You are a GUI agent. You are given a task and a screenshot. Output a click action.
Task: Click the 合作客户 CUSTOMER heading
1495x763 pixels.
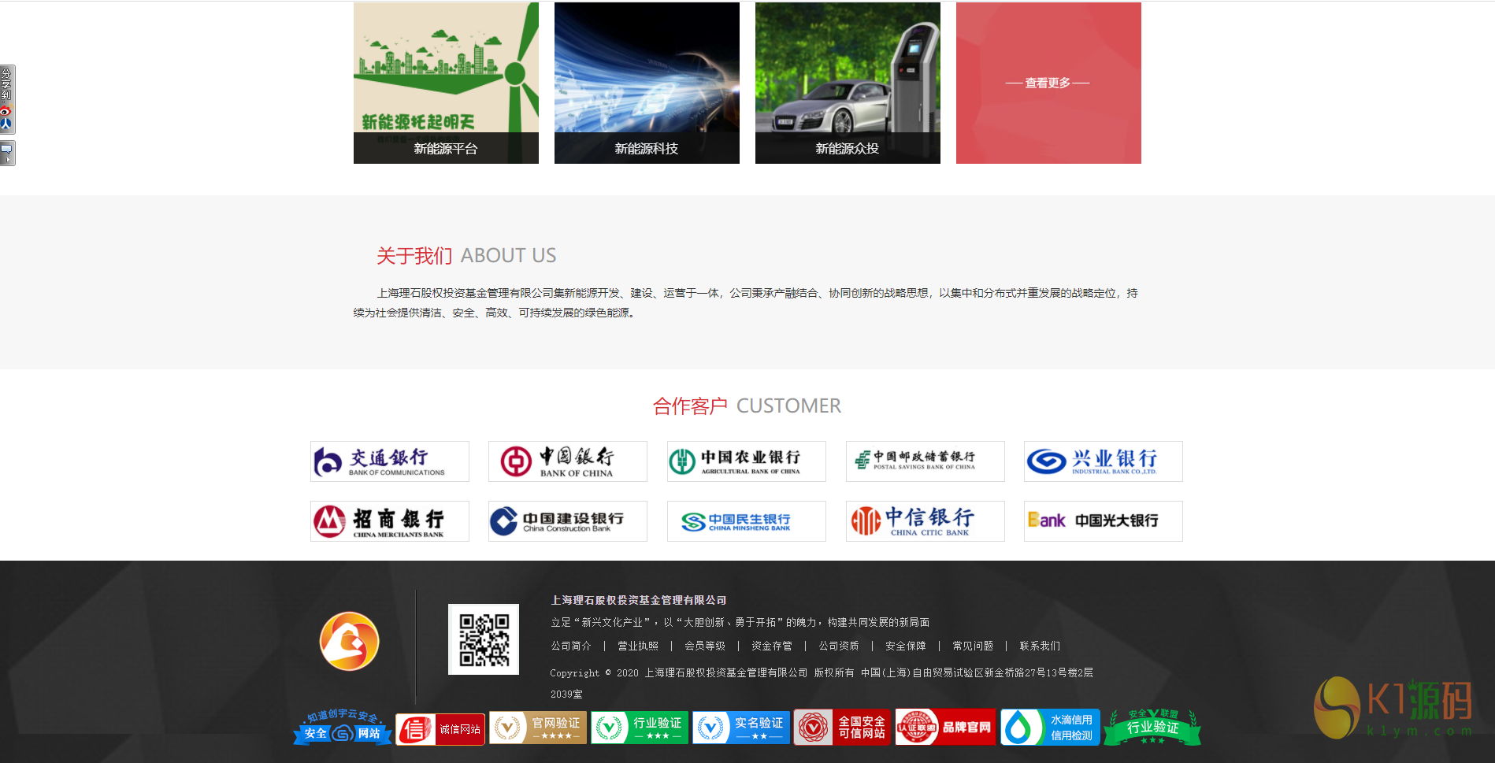[x=747, y=406]
